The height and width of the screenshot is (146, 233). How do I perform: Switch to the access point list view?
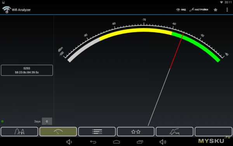coord(97,132)
